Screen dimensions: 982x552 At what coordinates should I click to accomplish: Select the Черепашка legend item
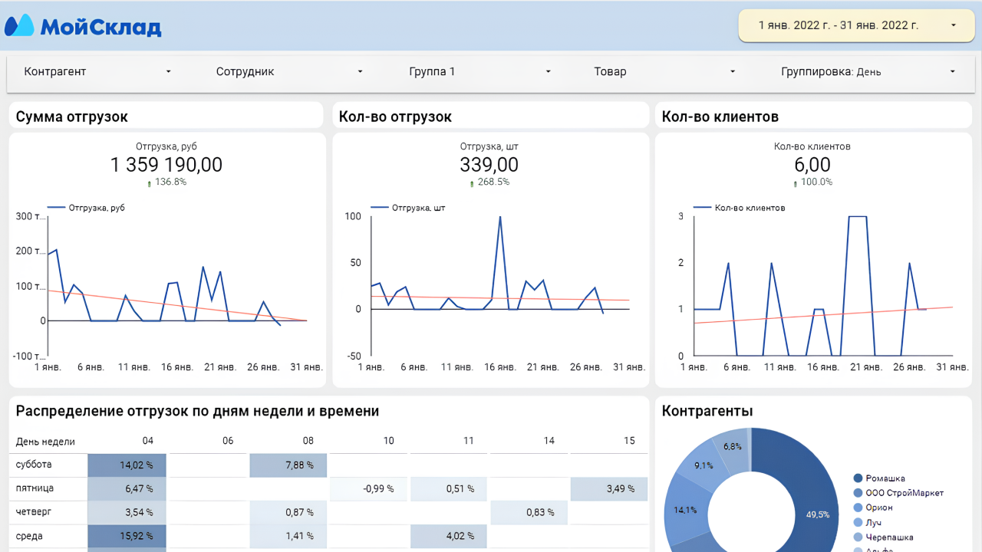click(x=883, y=537)
